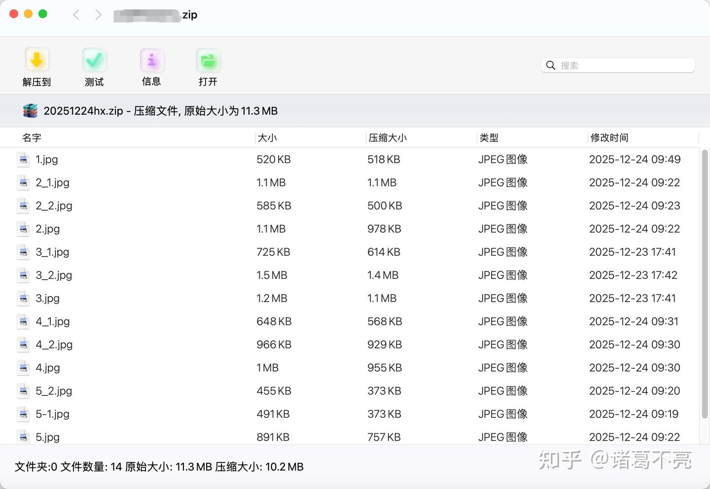Click the file icon of 4_1.jpg
Image resolution: width=710 pixels, height=489 pixels.
[x=23, y=322]
